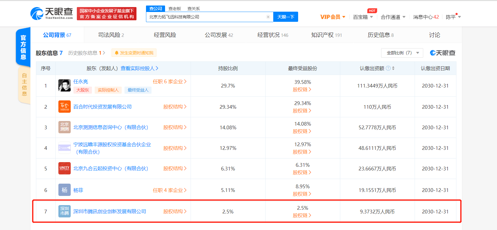Open 股权链 under 14.08% benefit share

click(x=302, y=131)
